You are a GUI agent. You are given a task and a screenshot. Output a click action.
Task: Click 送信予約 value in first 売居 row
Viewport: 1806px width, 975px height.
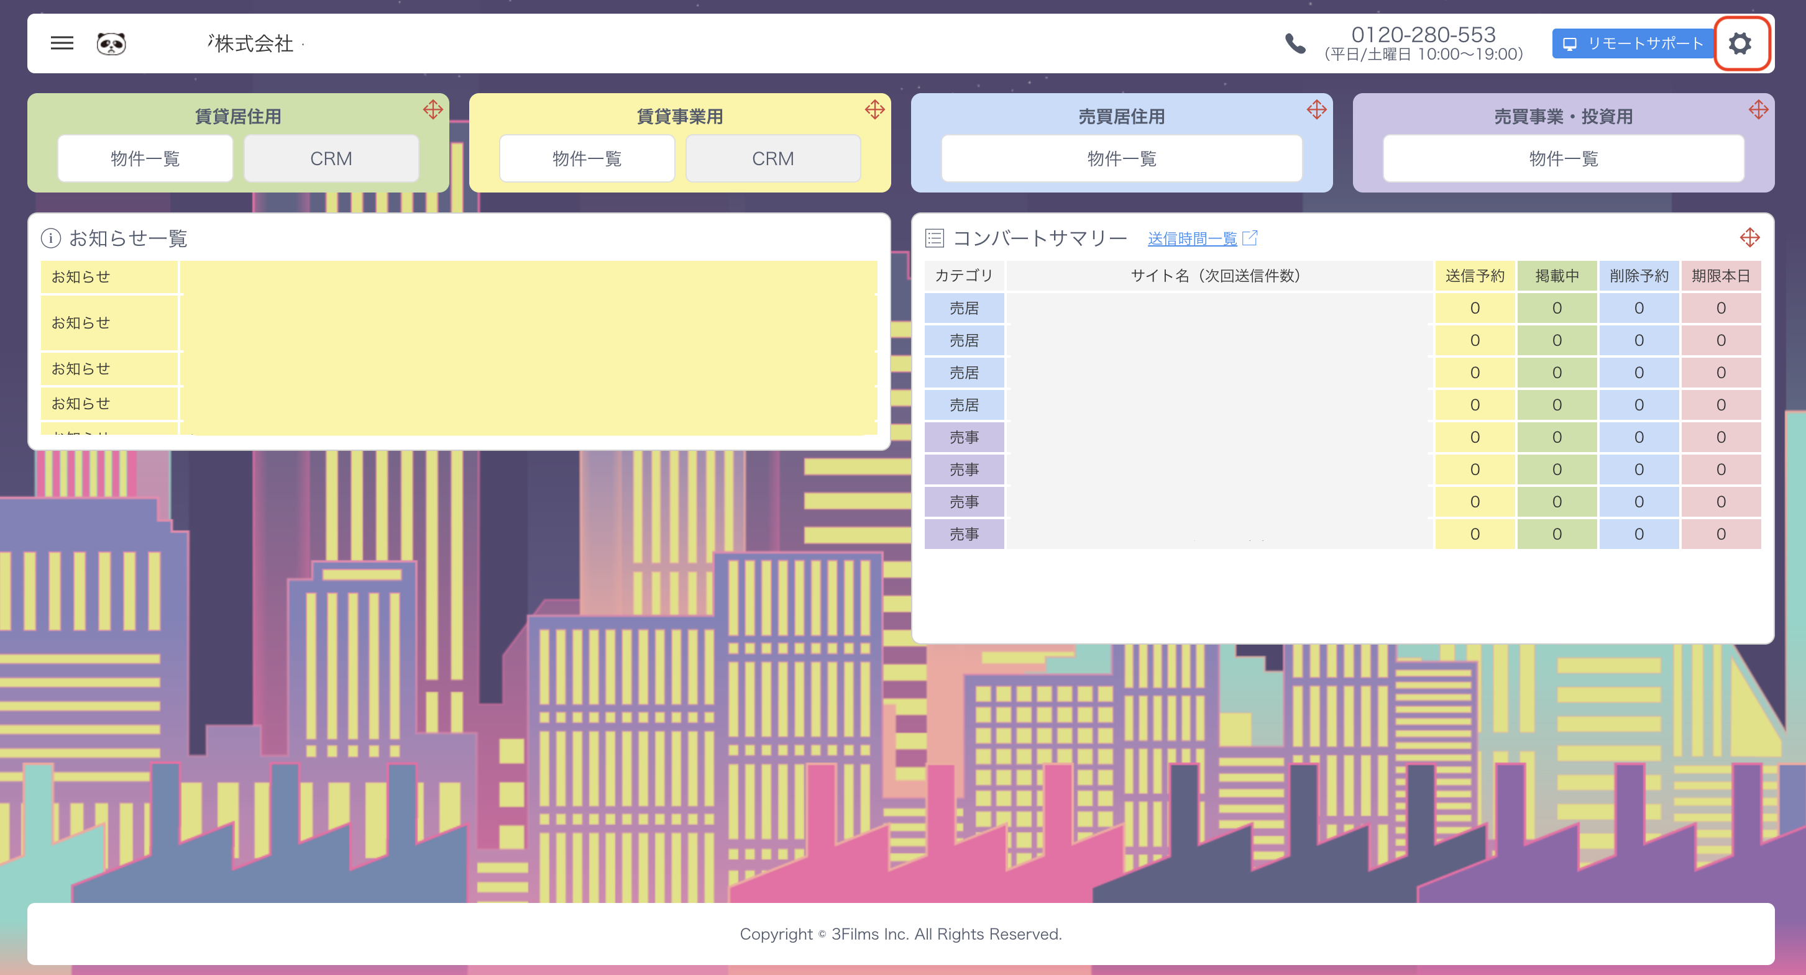coord(1475,308)
